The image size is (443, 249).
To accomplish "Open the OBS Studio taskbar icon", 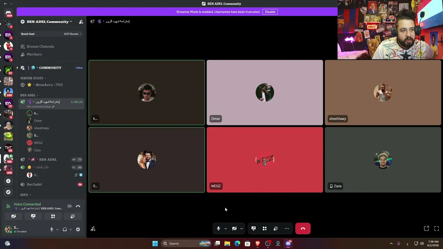I will tap(268, 243).
